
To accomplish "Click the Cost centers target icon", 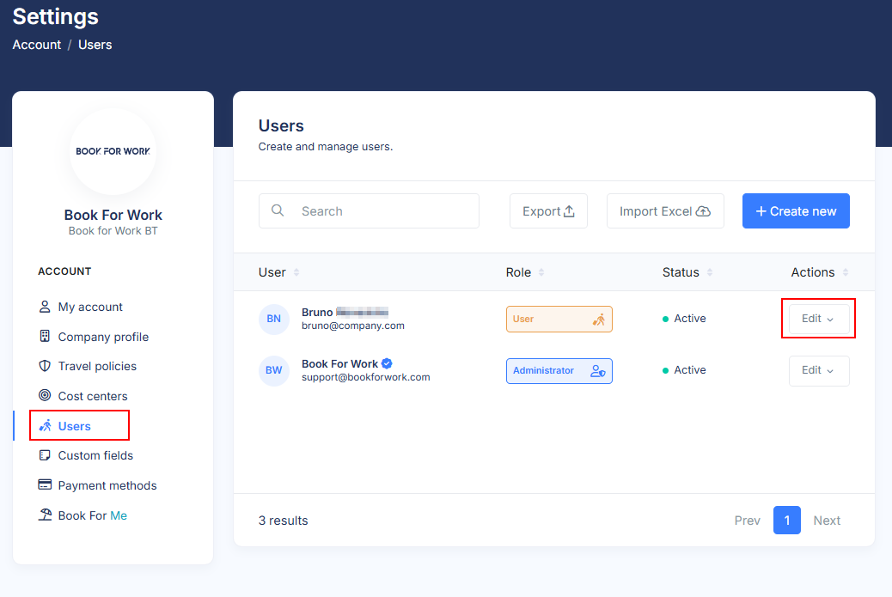I will [x=45, y=395].
